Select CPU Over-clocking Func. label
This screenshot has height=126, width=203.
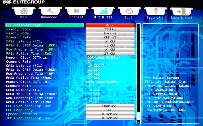29,106
